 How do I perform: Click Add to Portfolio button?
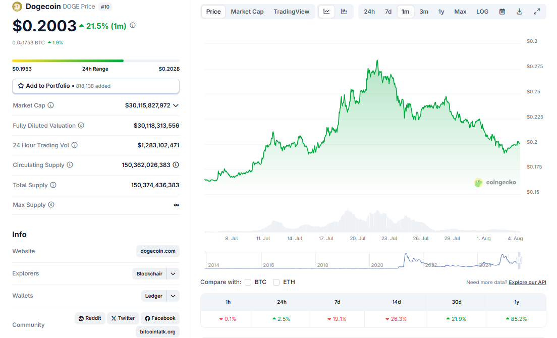click(96, 86)
